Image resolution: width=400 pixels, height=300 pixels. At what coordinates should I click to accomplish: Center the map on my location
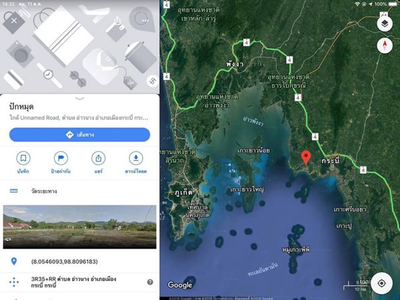click(381, 283)
